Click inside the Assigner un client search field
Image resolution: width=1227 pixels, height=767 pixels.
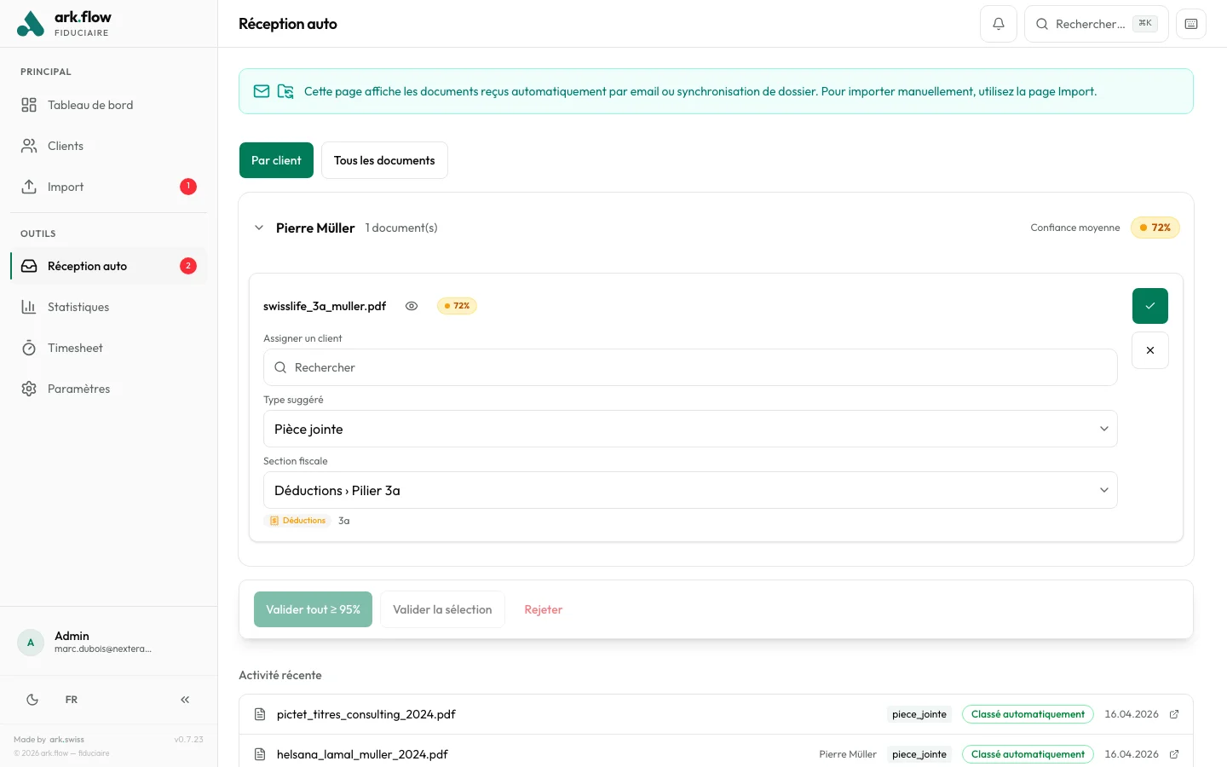[690, 367]
